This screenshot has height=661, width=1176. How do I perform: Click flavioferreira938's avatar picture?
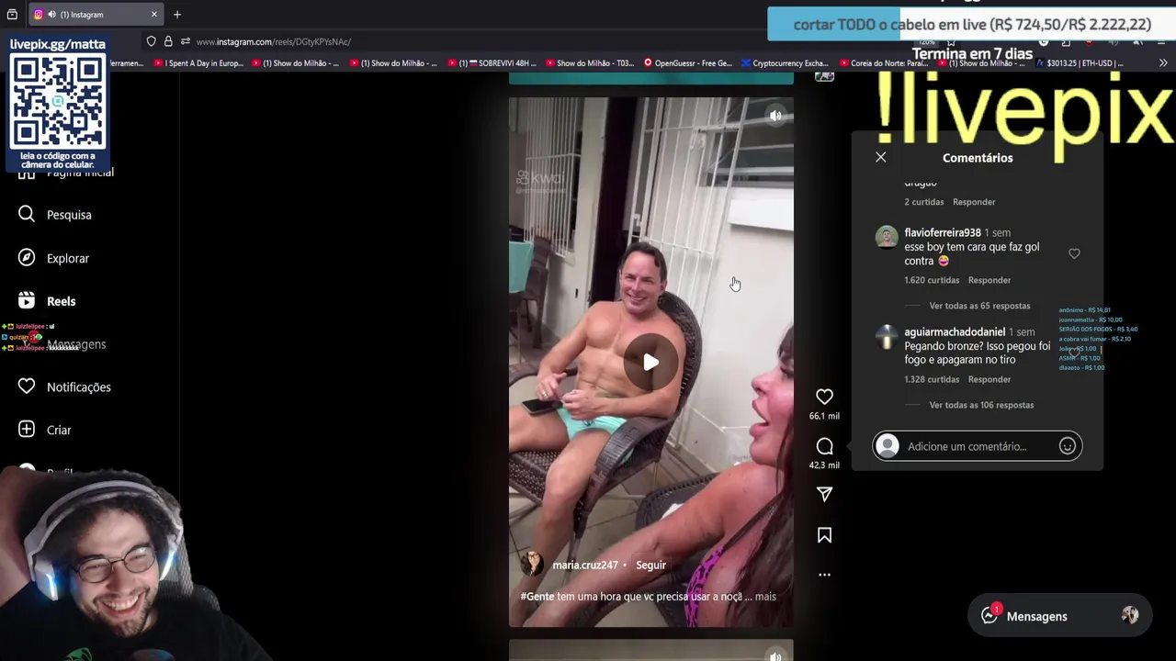(887, 237)
